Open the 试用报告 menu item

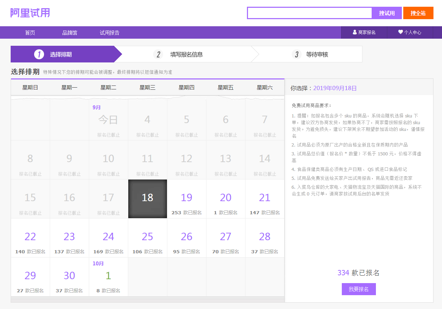point(109,33)
